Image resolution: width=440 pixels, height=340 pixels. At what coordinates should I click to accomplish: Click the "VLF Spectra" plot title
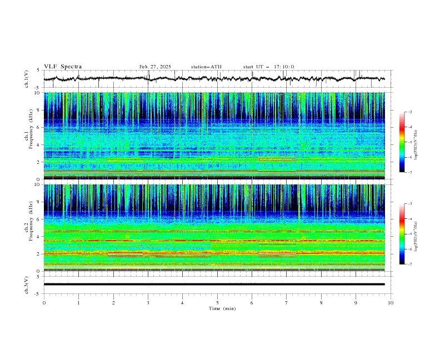click(63, 67)
